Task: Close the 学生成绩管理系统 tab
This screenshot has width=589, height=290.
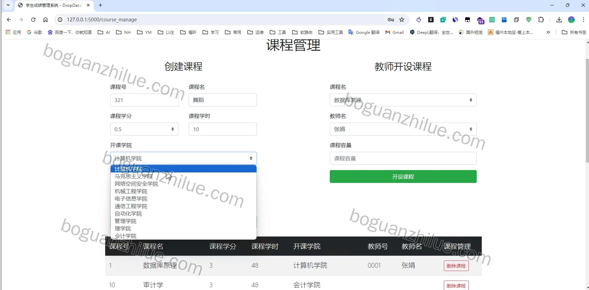Action: coord(88,5)
